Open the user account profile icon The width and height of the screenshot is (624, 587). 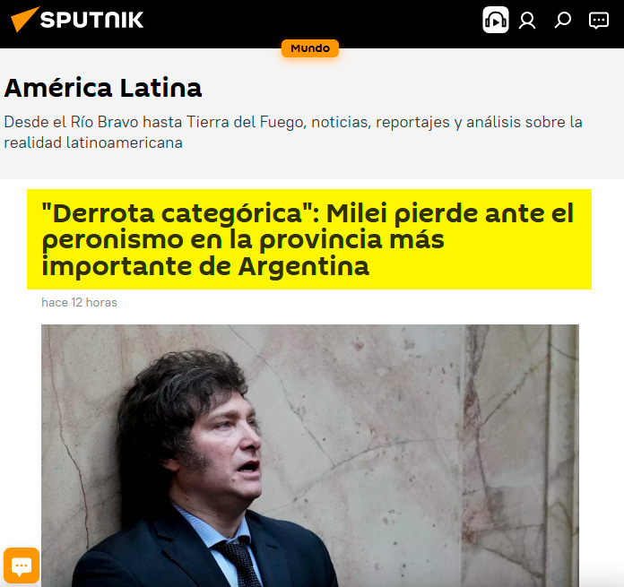tap(527, 21)
